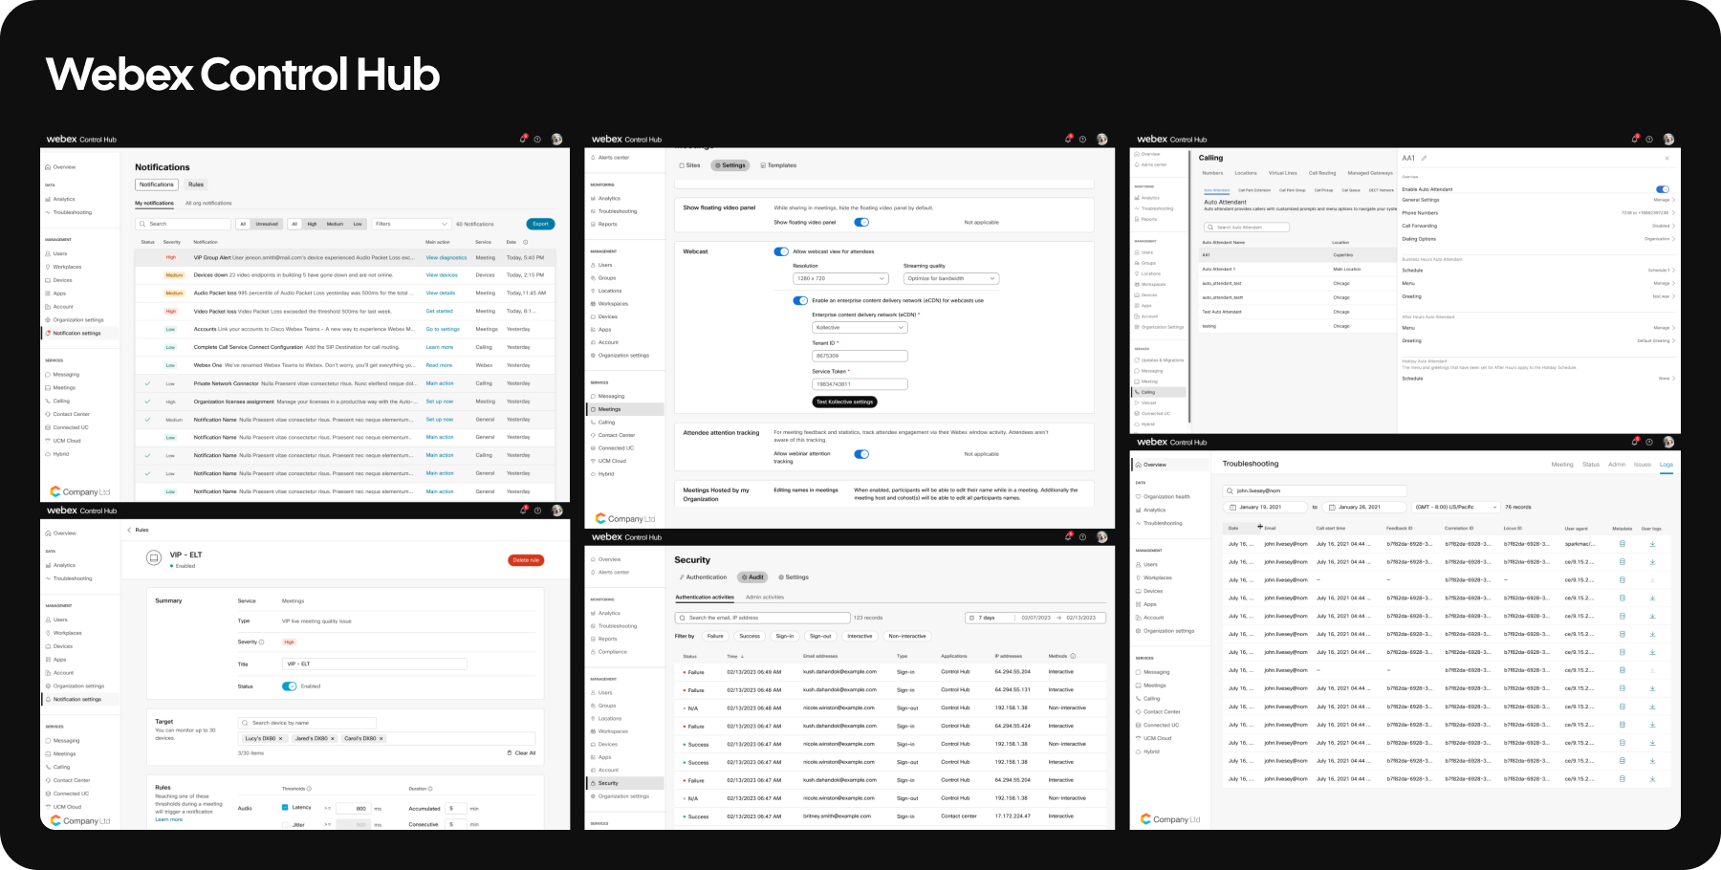Click the pencil edit icon beside AA1
The height and width of the screenshot is (870, 1721).
pos(1424,158)
